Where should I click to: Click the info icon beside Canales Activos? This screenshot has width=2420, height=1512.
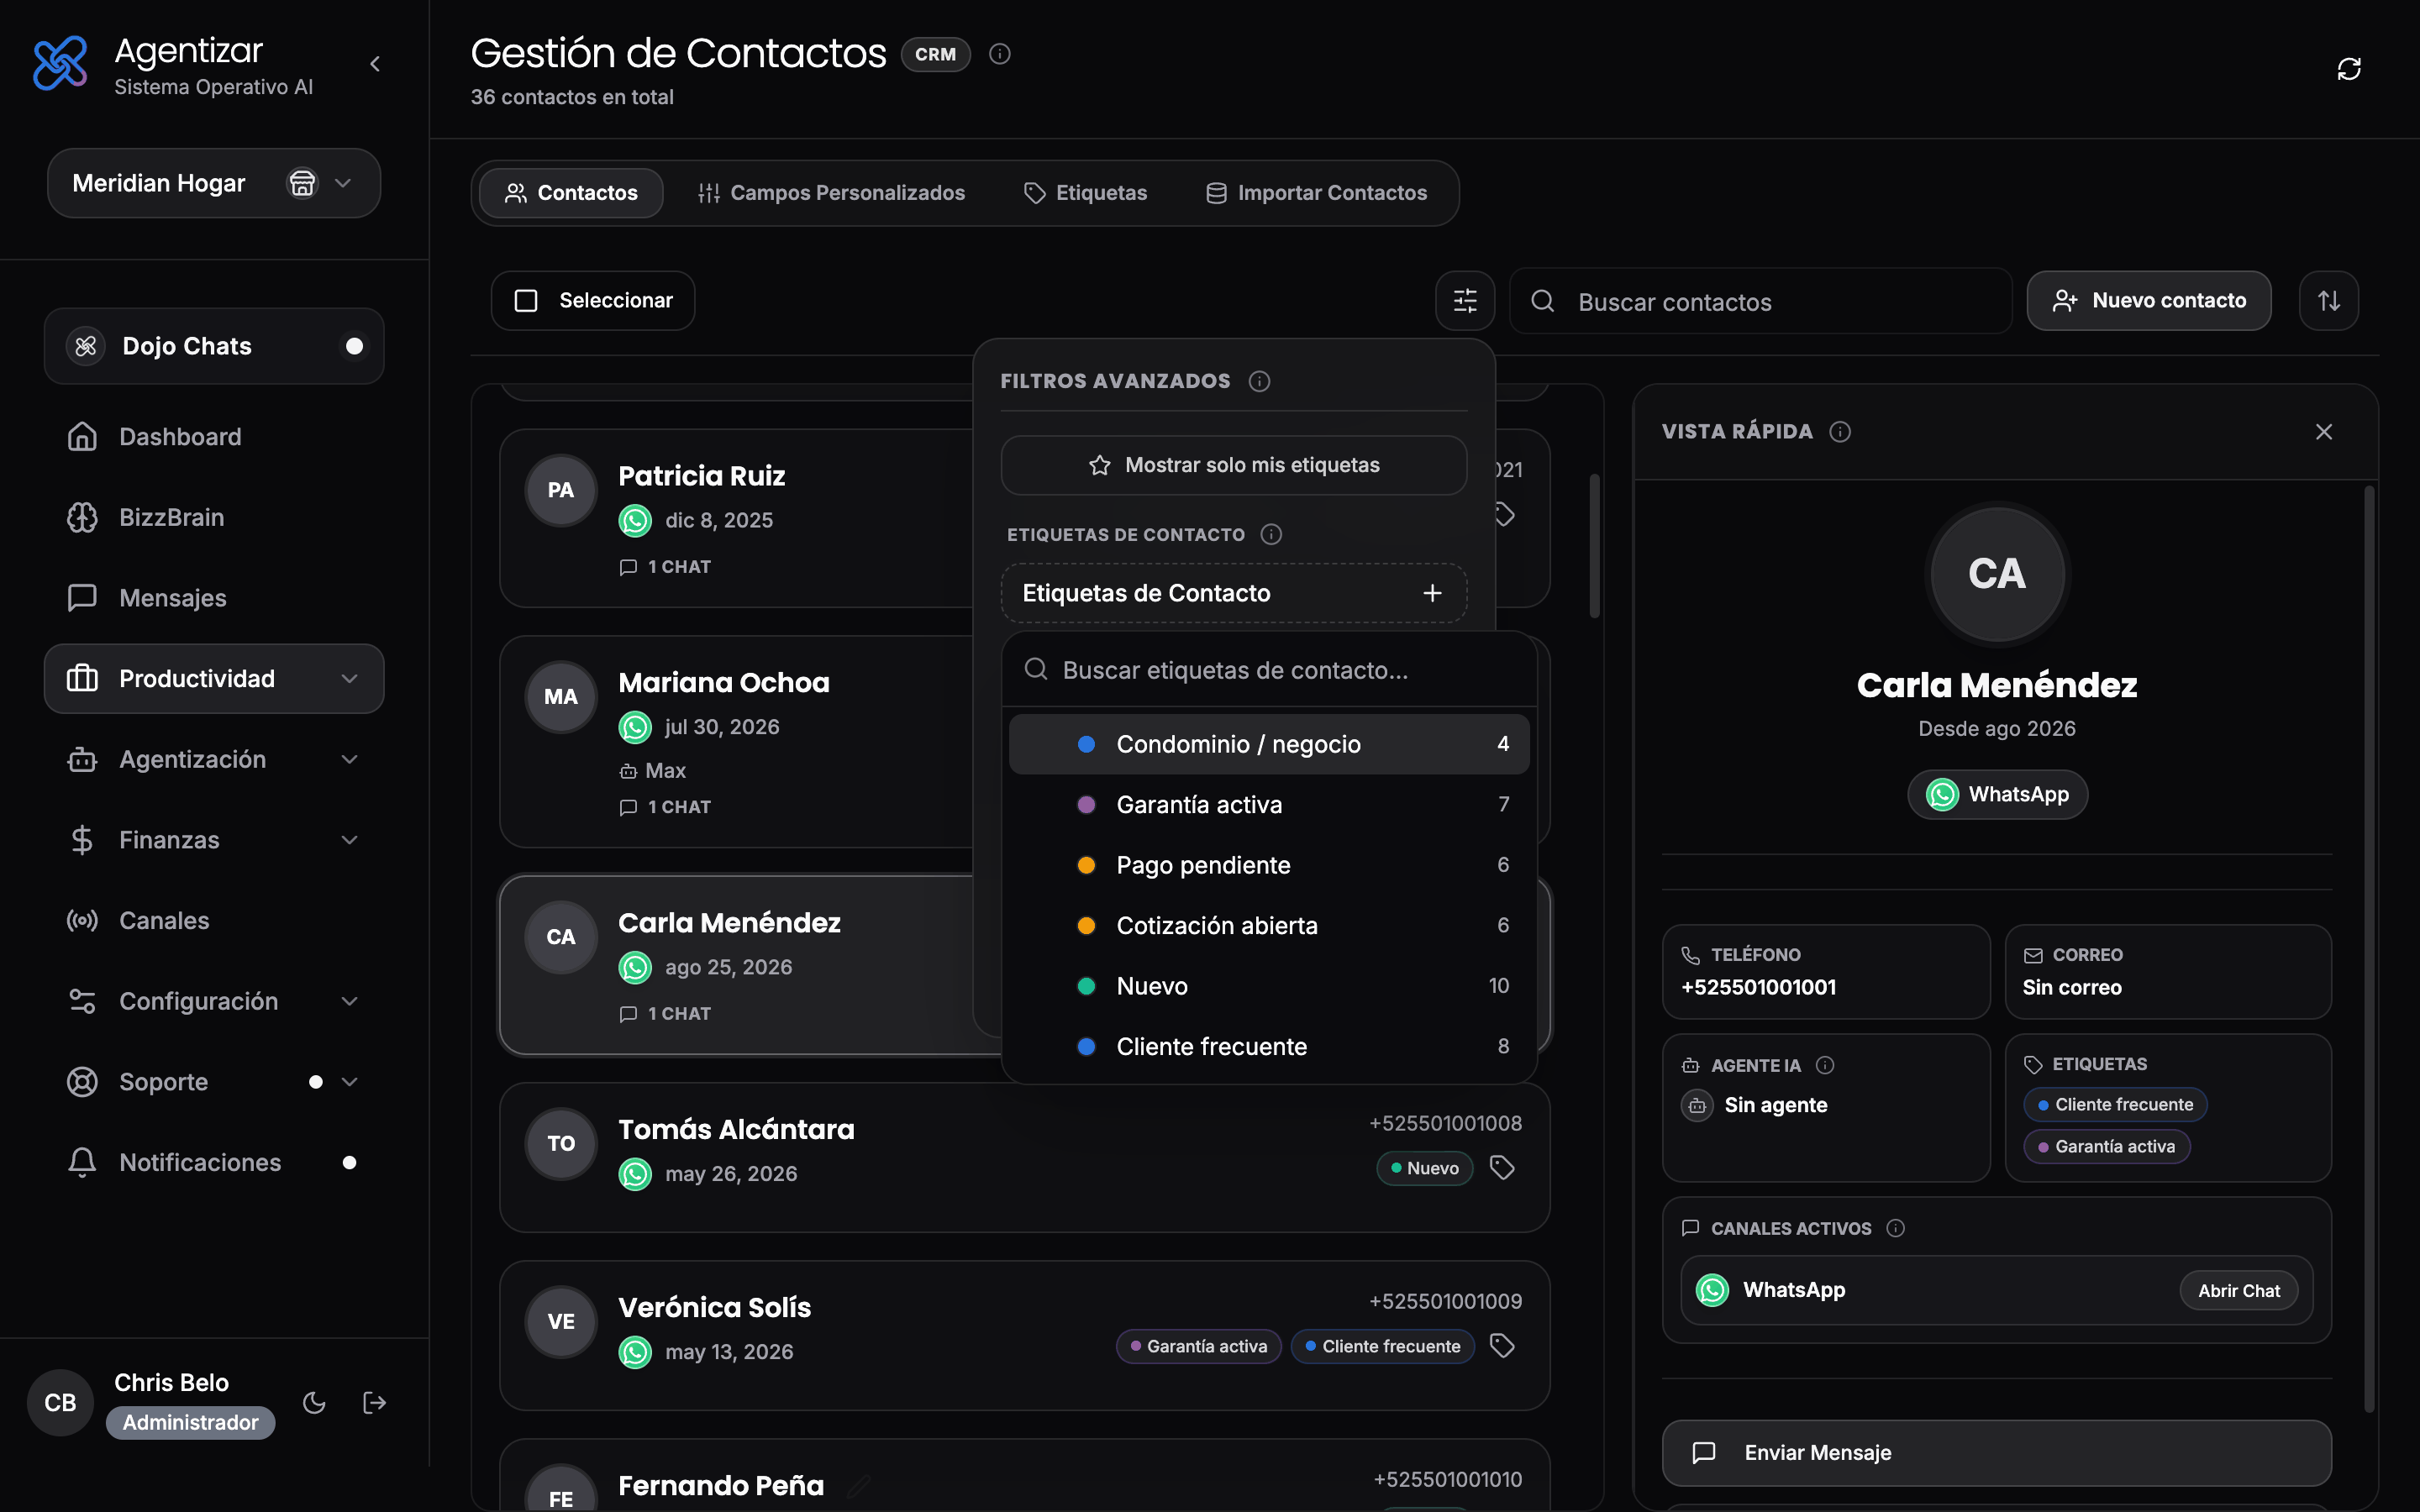[1895, 1228]
